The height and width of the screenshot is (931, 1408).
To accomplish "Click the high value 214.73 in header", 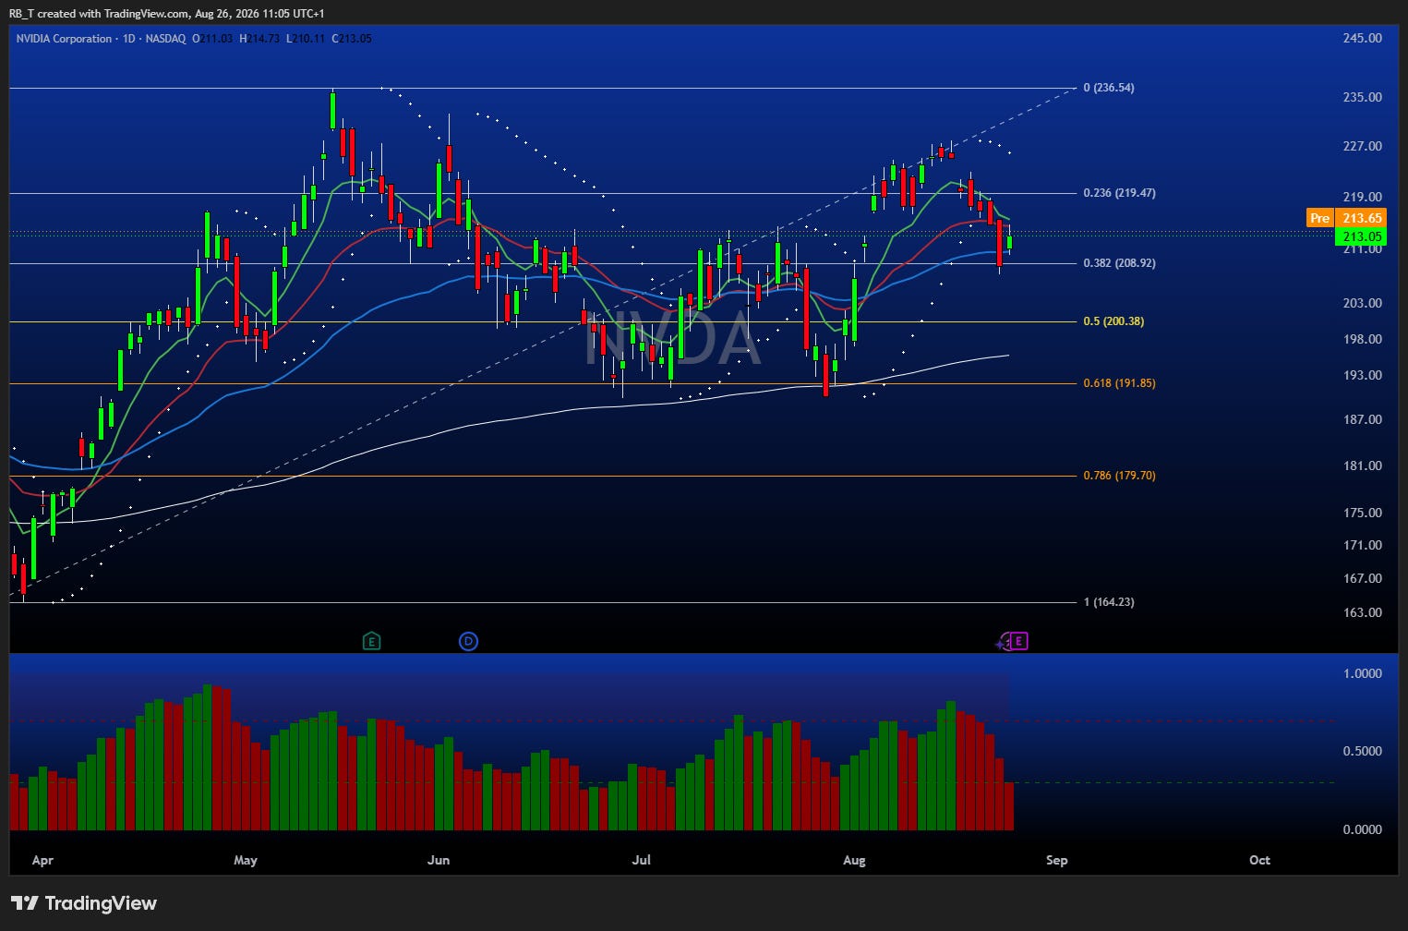I will coord(264,39).
